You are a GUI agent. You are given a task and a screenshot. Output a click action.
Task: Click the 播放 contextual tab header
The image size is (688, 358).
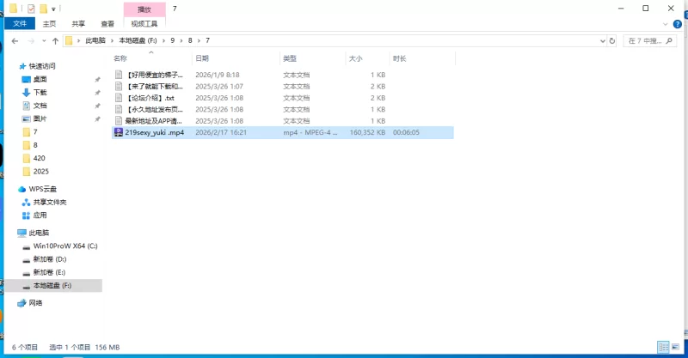[x=144, y=9]
